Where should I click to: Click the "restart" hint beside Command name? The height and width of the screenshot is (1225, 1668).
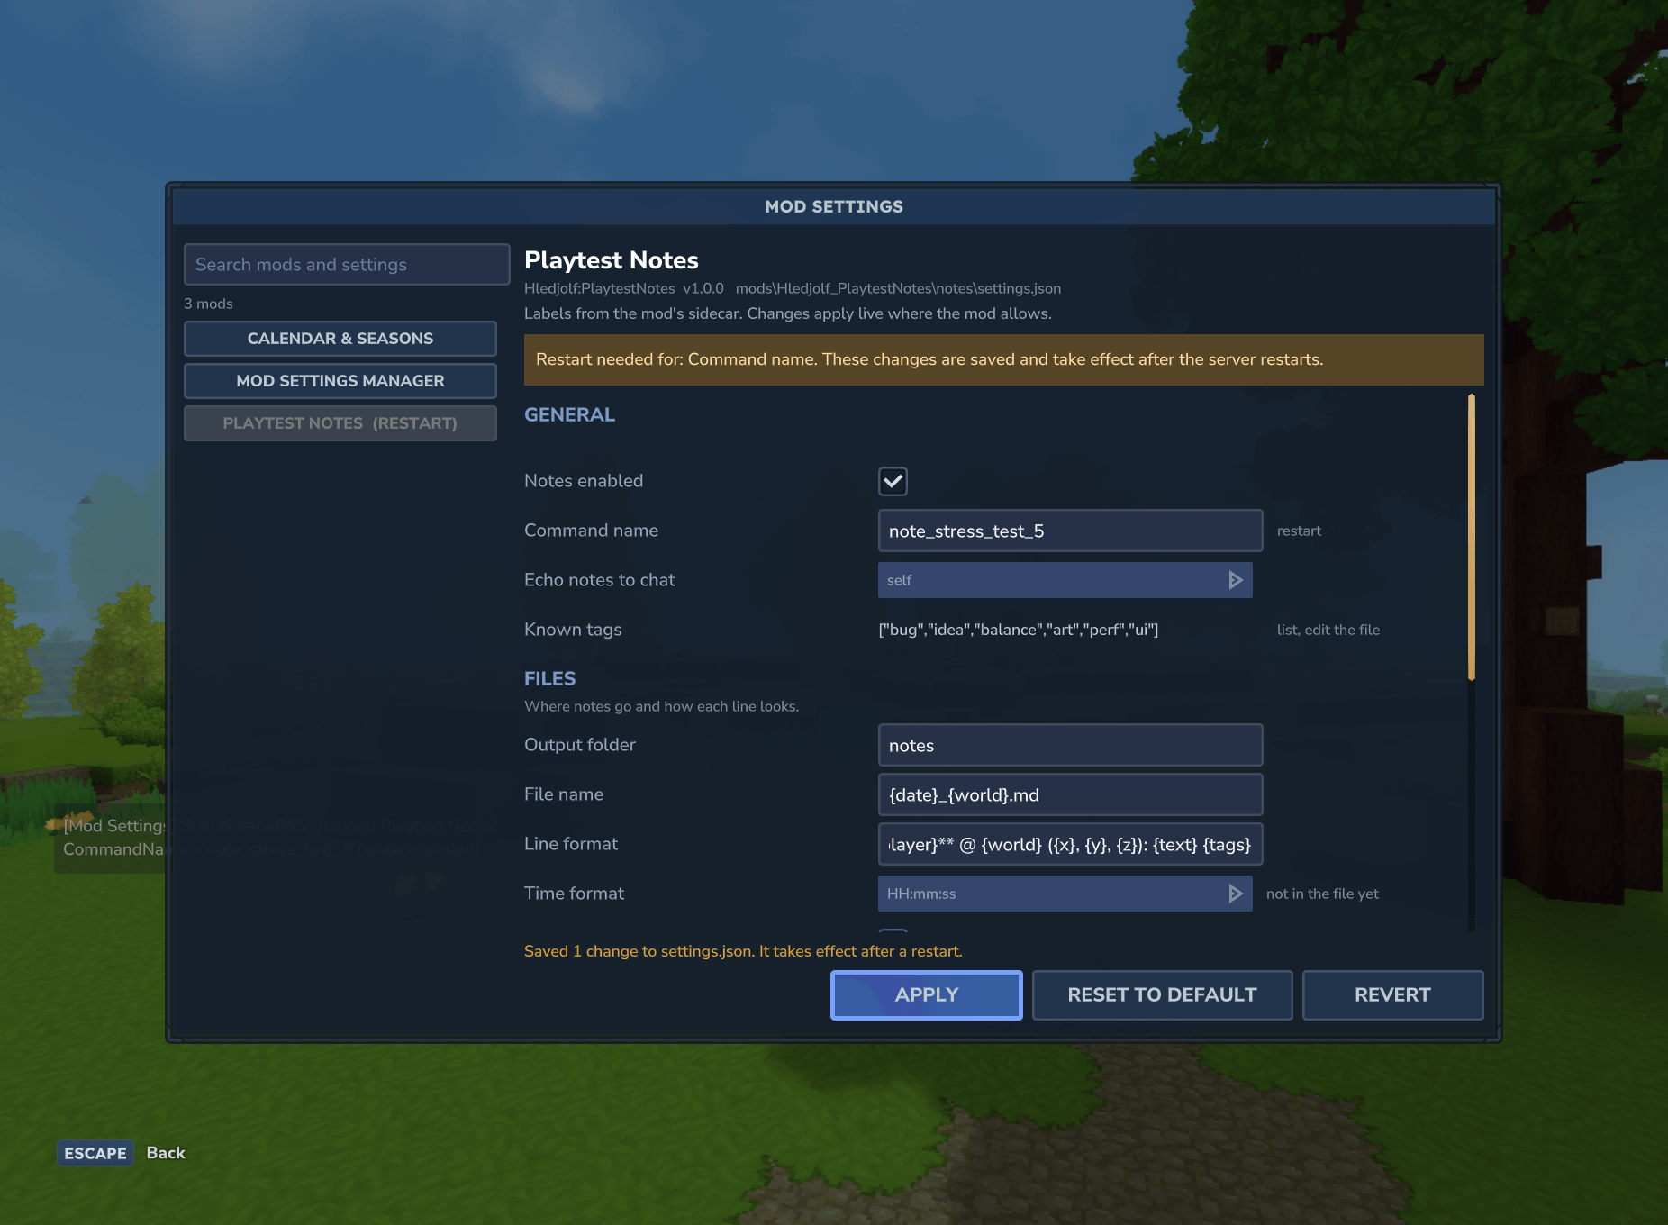tap(1299, 531)
